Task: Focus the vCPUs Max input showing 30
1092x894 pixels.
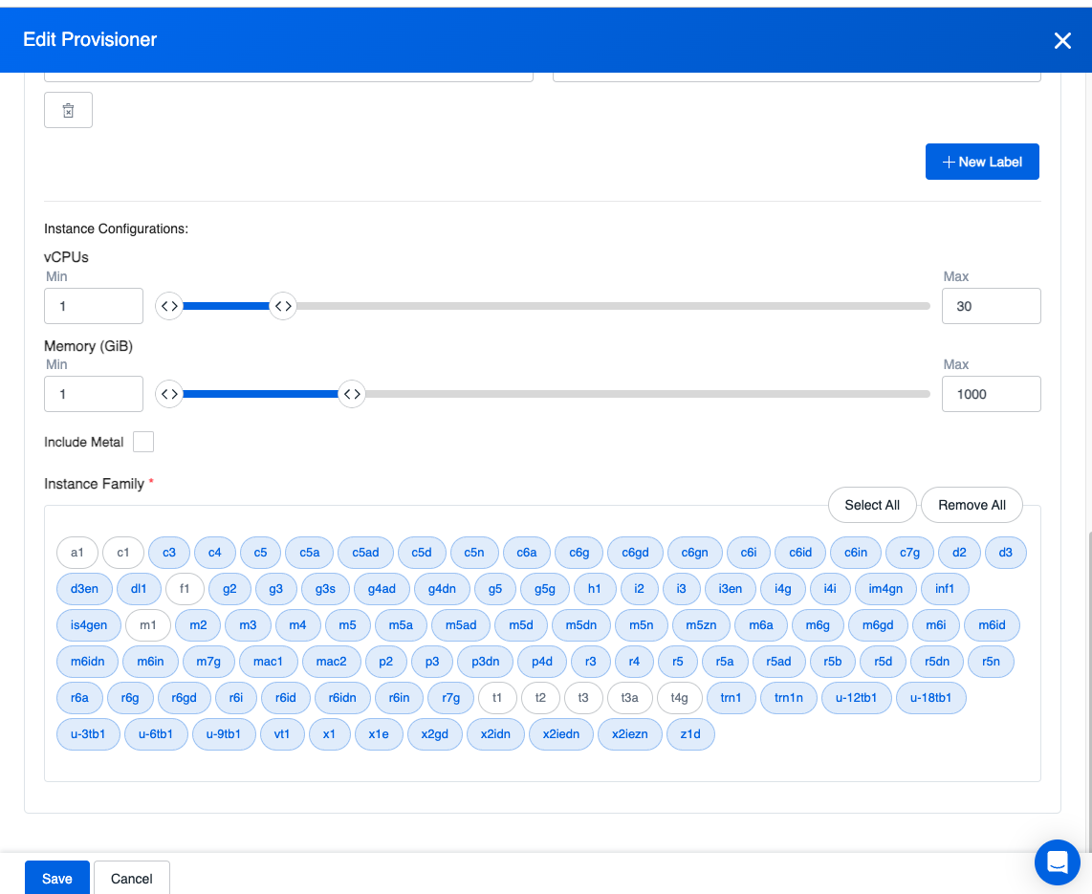Action: (991, 306)
